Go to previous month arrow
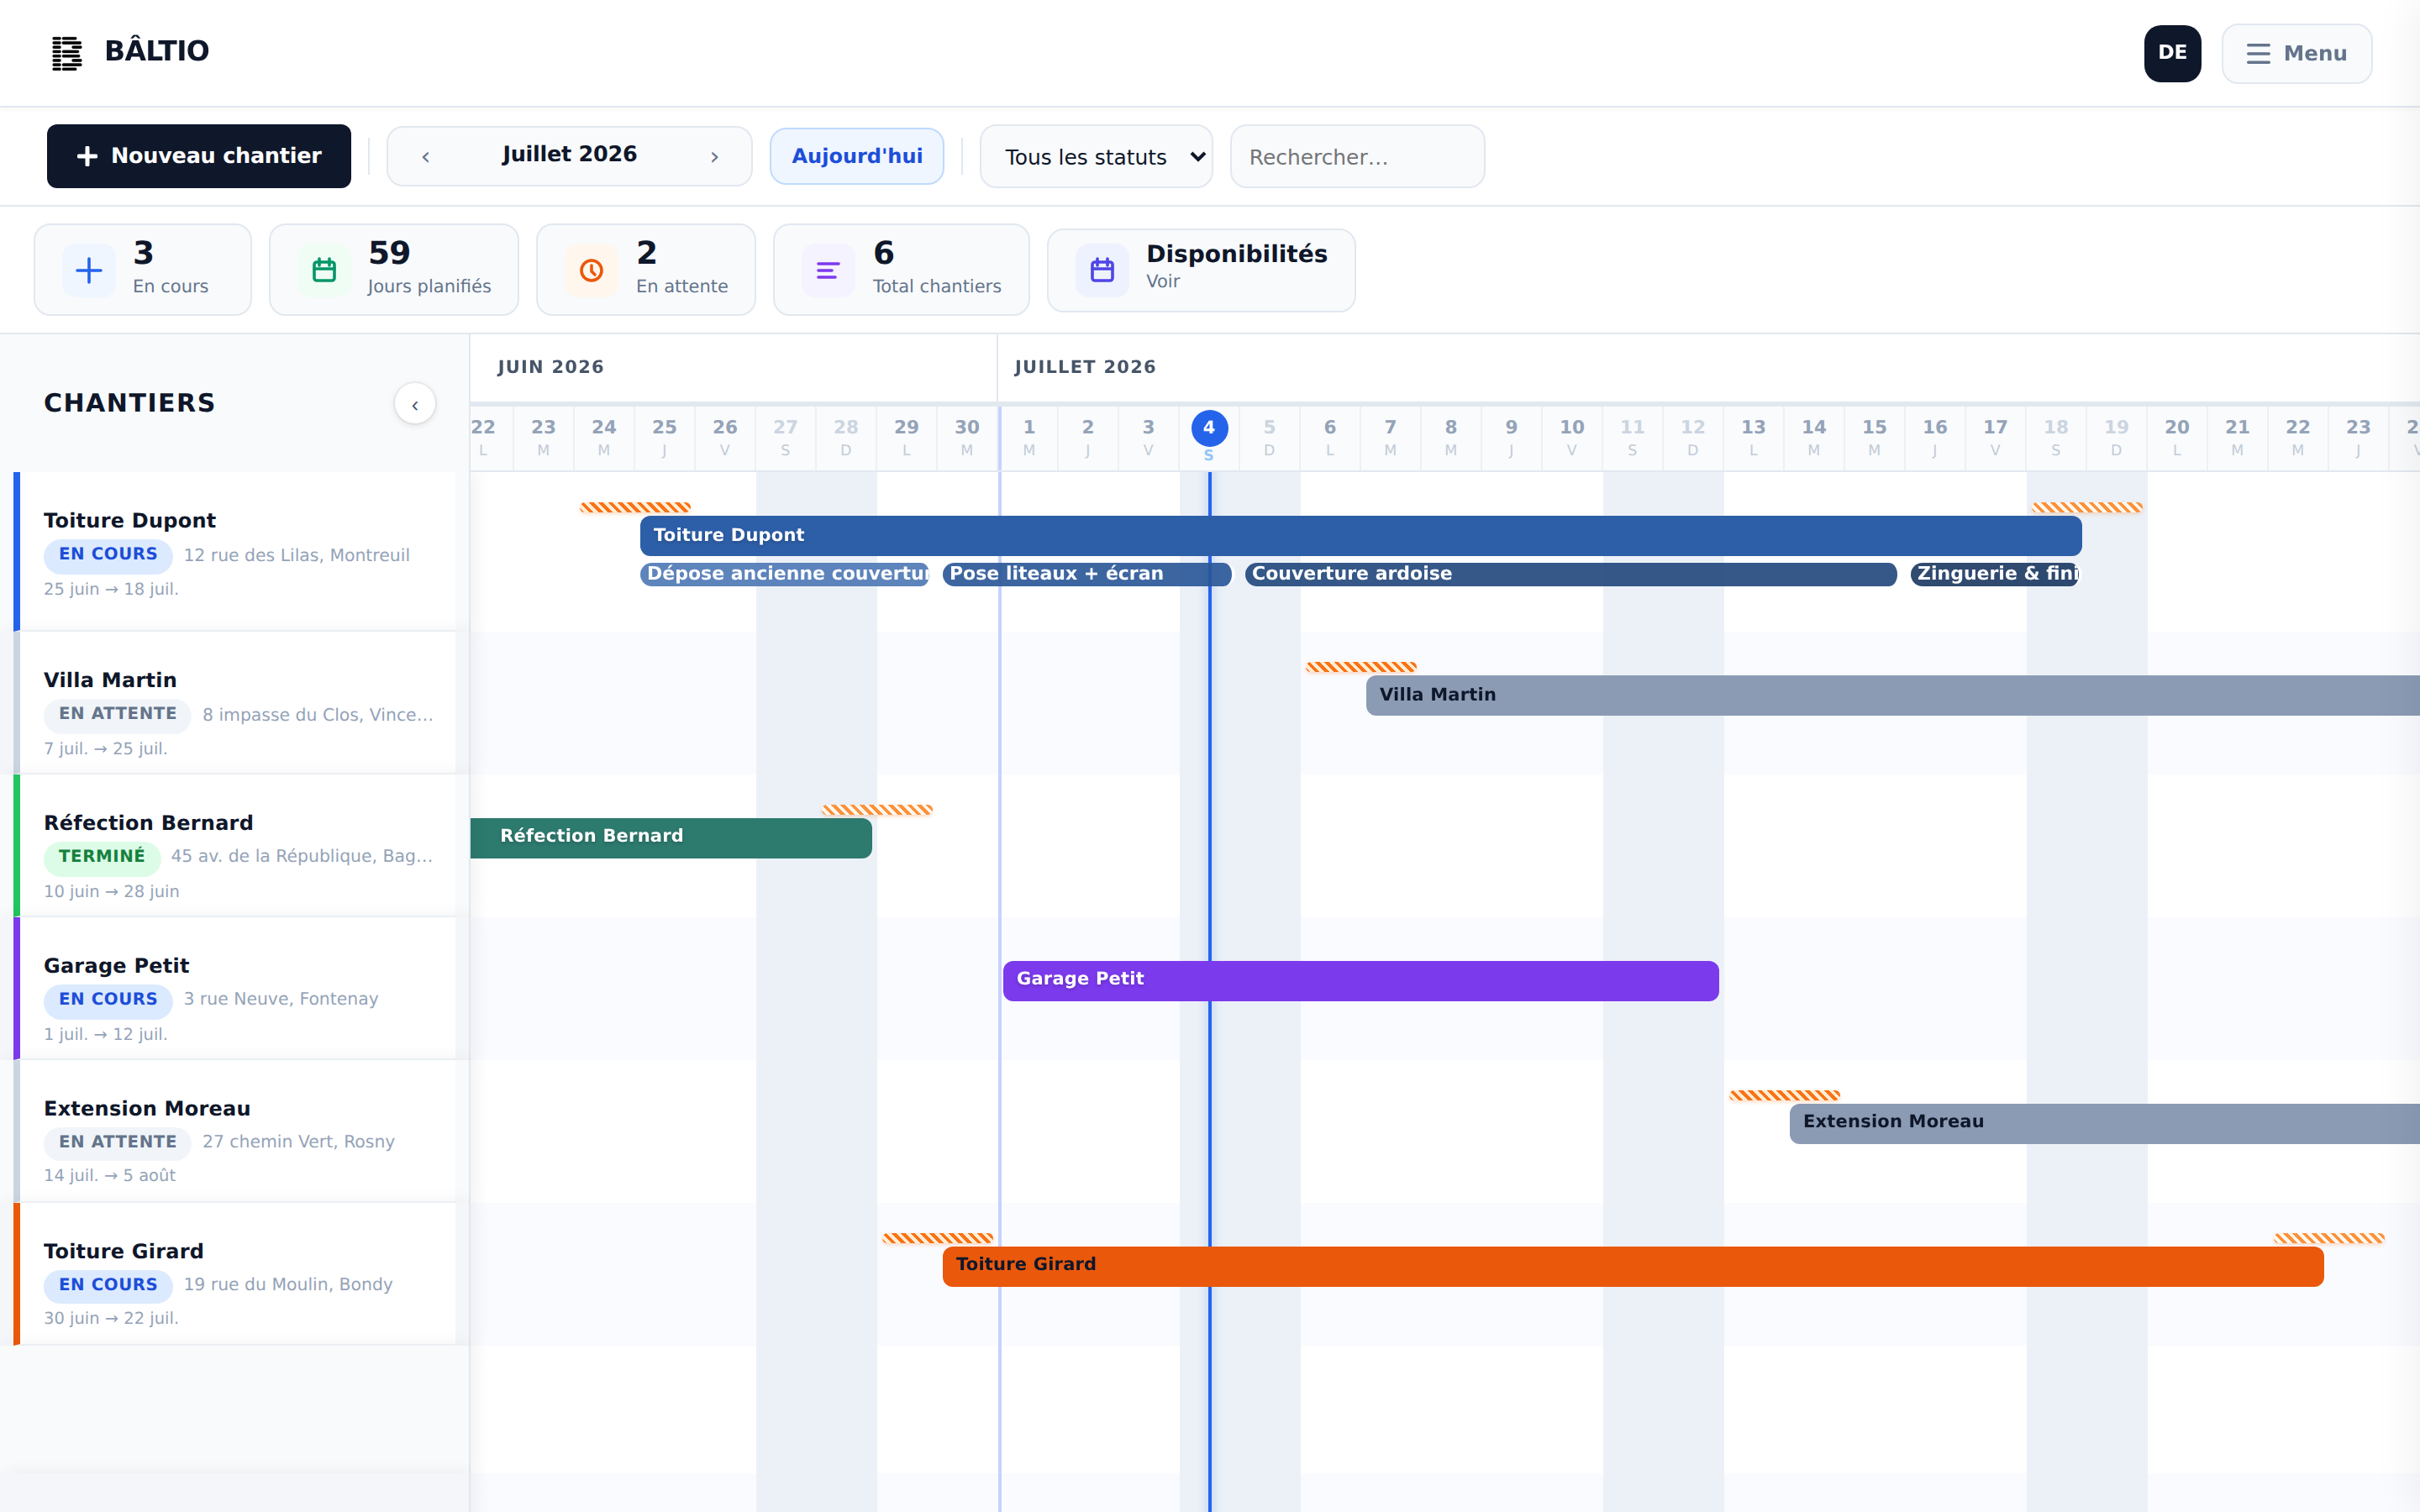 coord(426,157)
